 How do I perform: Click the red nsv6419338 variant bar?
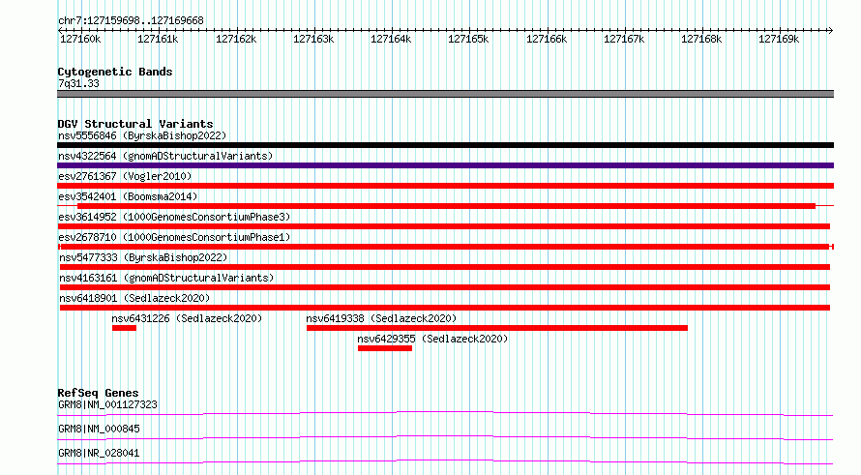(497, 328)
